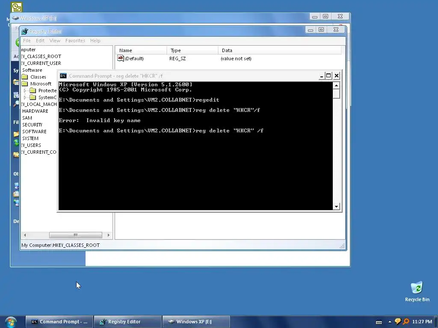Click the Name column header
The width and height of the screenshot is (438, 328).
(x=141, y=50)
